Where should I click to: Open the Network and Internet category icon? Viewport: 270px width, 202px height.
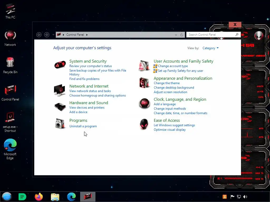point(60,90)
